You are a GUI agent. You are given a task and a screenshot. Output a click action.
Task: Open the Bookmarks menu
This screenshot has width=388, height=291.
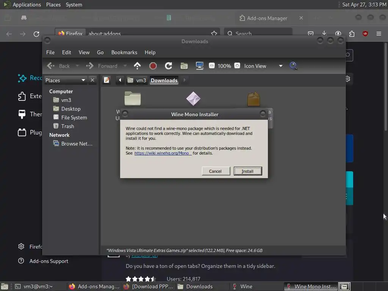(x=124, y=52)
